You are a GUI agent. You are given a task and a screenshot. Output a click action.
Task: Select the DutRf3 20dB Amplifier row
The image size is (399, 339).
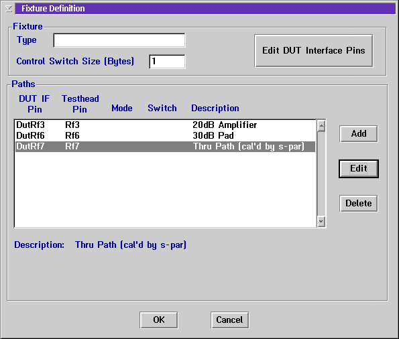click(166, 125)
